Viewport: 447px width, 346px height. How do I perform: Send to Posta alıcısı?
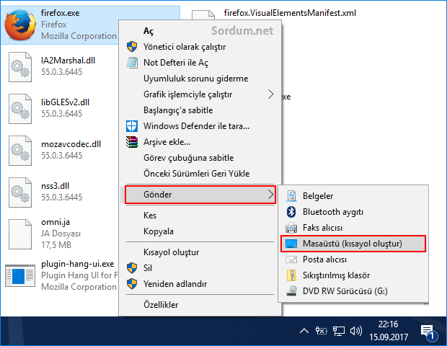pyautogui.click(x=353, y=259)
